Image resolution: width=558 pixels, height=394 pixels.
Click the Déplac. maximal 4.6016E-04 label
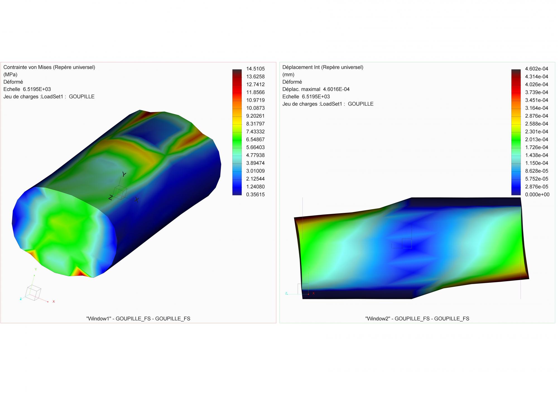click(x=316, y=89)
